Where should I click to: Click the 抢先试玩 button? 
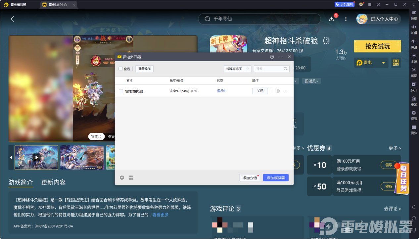point(378,46)
